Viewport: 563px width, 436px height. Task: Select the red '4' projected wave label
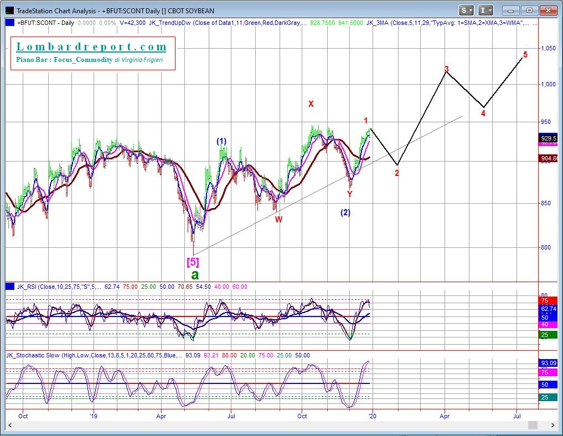tap(483, 113)
